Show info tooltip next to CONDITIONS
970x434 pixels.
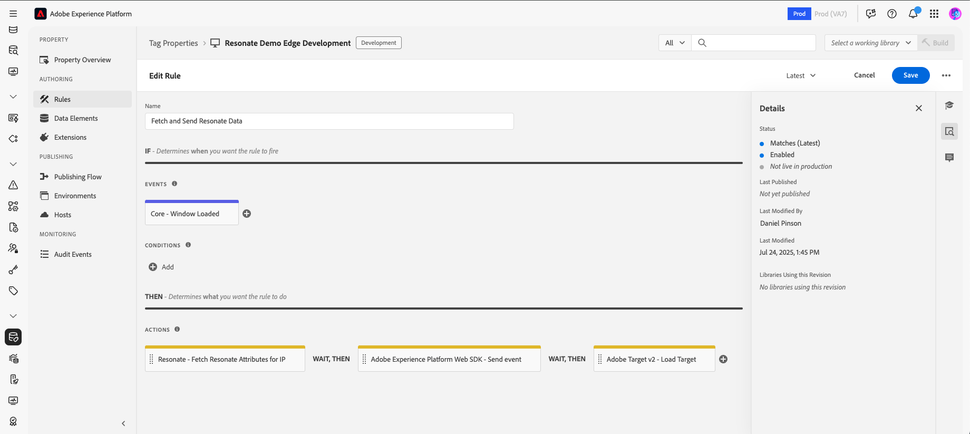[188, 245]
